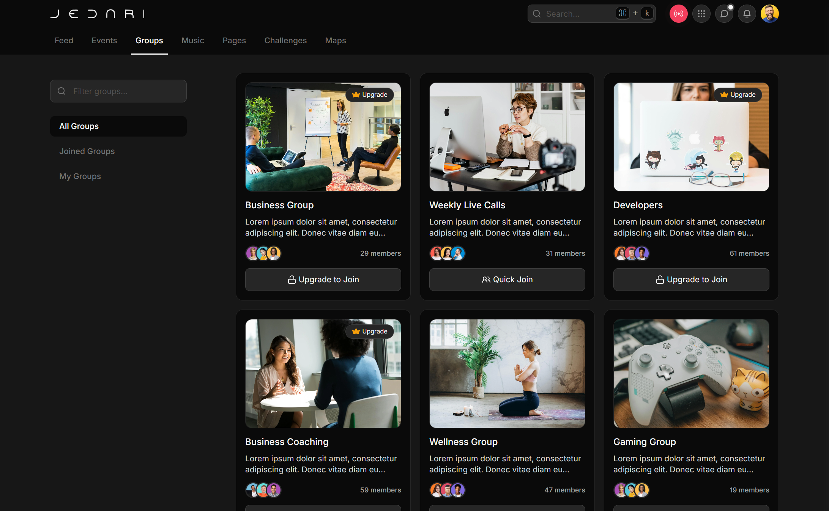
Task: Open the Developers title
Action: (x=638, y=205)
